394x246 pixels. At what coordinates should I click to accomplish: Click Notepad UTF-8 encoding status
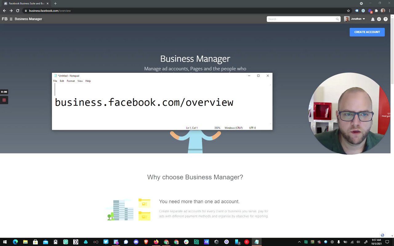click(x=252, y=128)
